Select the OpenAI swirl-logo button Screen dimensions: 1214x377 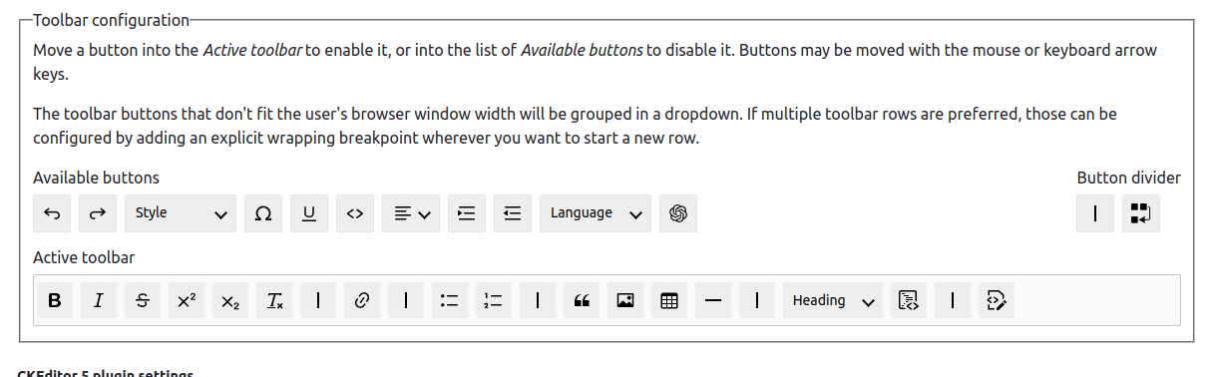678,213
